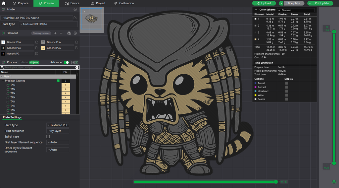This screenshot has width=339, height=188.
Task: Edit filament slot 4 preset
Action: pos(76,48)
